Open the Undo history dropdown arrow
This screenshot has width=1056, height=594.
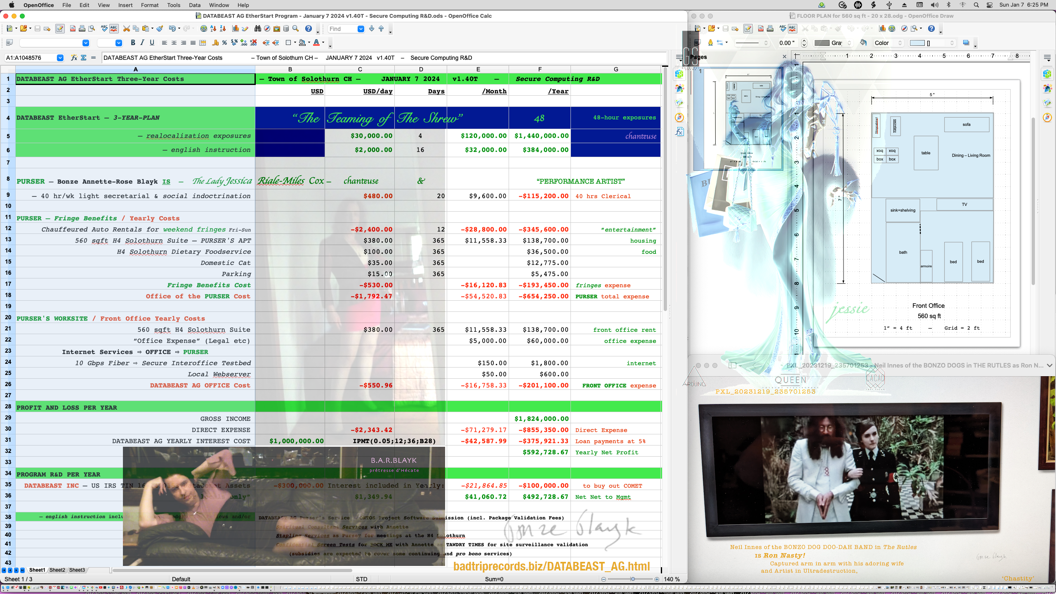tap(179, 28)
